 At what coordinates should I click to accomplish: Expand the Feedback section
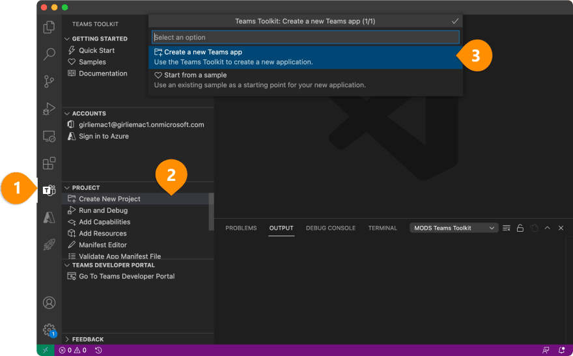(67, 339)
